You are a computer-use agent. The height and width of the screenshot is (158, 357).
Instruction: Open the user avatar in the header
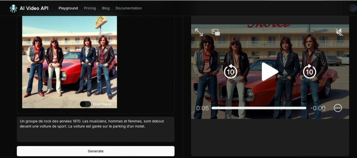[x=352, y=9]
